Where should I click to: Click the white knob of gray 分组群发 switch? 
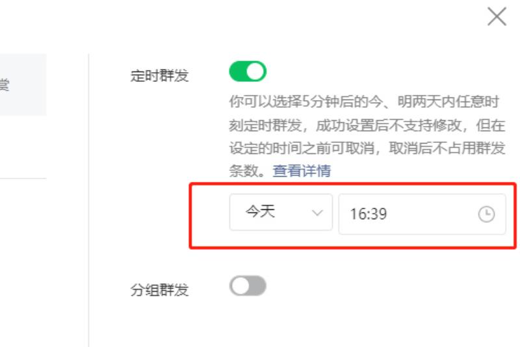240,286
